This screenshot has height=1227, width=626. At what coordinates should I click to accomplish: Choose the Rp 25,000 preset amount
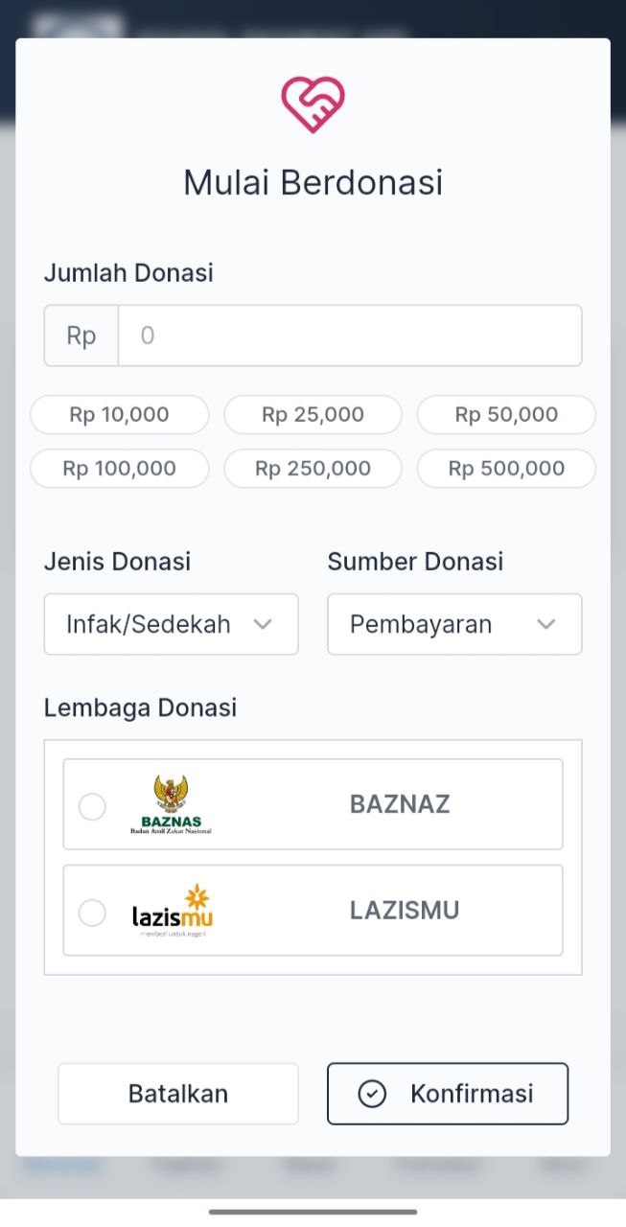tap(313, 415)
